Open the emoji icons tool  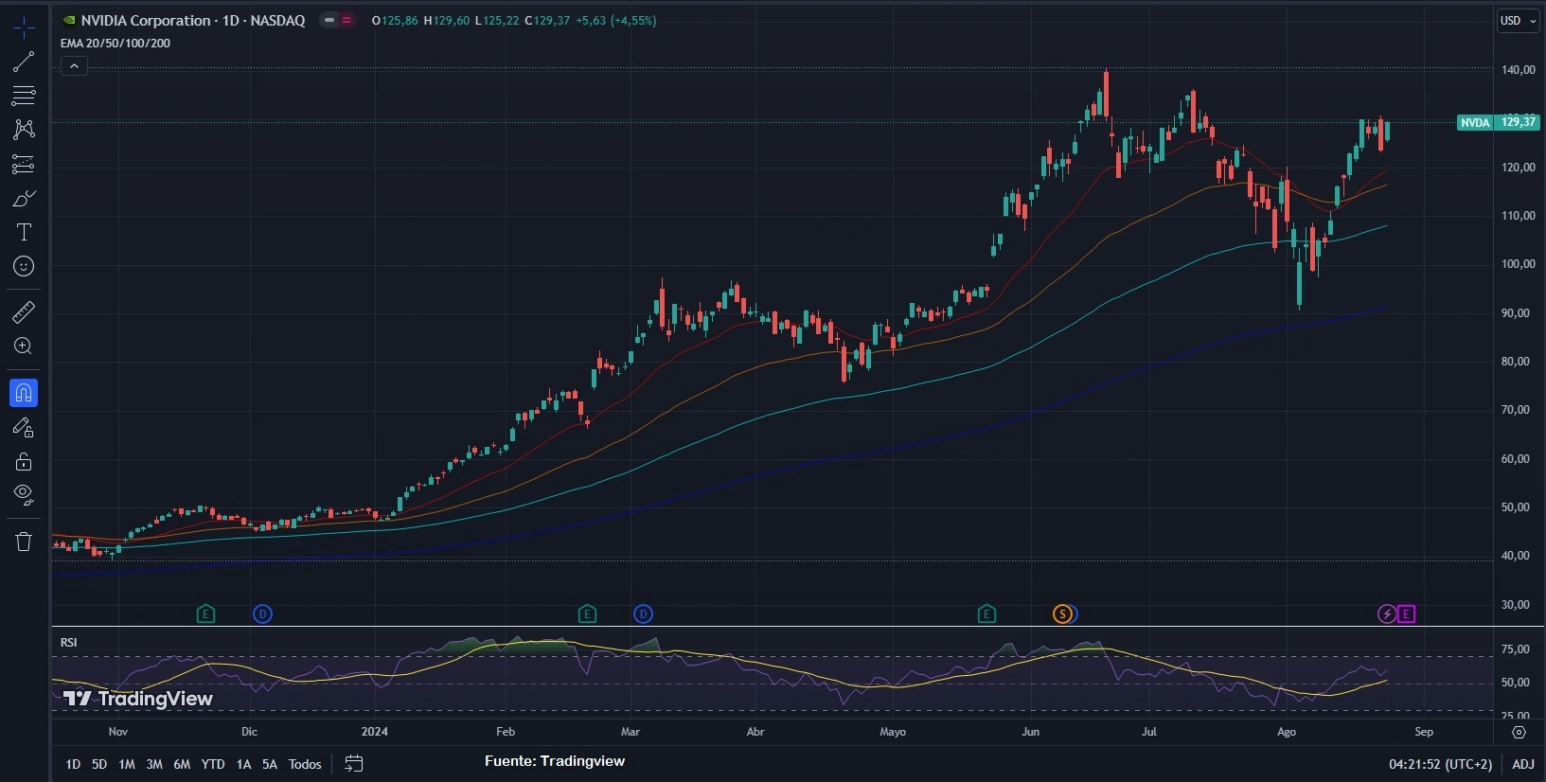(24, 267)
